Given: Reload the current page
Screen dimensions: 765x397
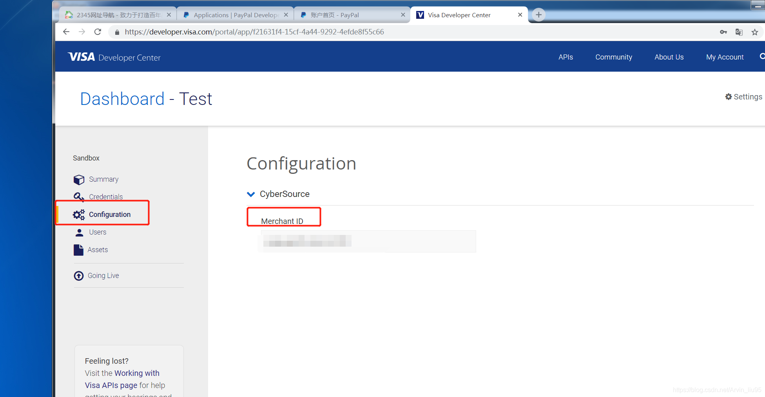Looking at the screenshot, I should tap(98, 32).
